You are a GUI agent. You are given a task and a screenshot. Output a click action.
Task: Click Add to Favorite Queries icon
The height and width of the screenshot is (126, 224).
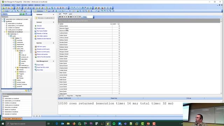pyautogui.click(x=36, y=57)
